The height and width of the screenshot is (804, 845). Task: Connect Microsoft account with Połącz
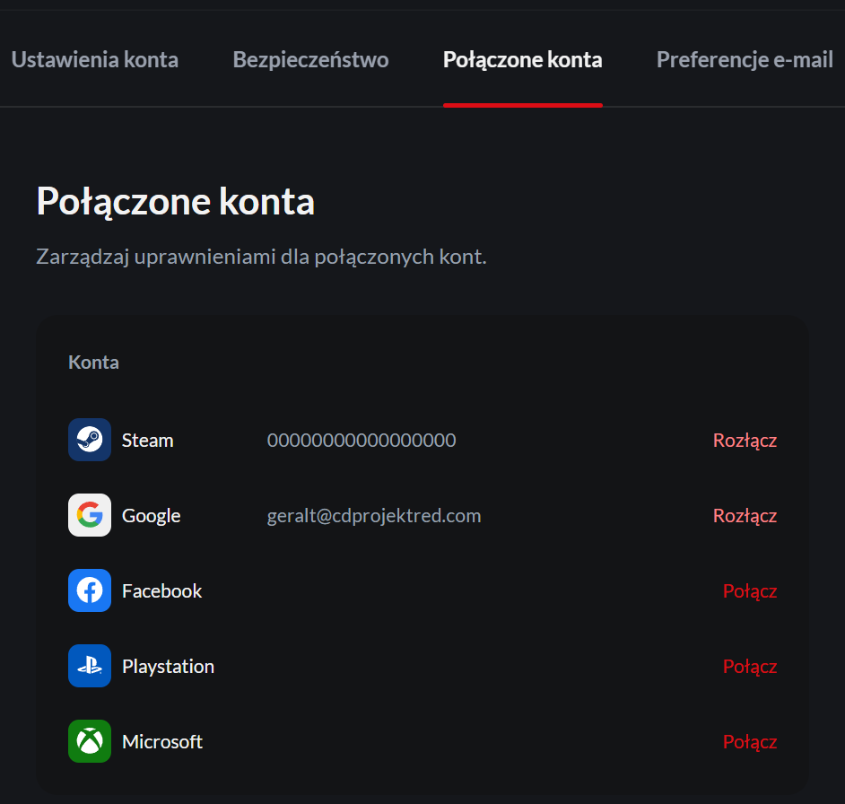pyautogui.click(x=750, y=742)
